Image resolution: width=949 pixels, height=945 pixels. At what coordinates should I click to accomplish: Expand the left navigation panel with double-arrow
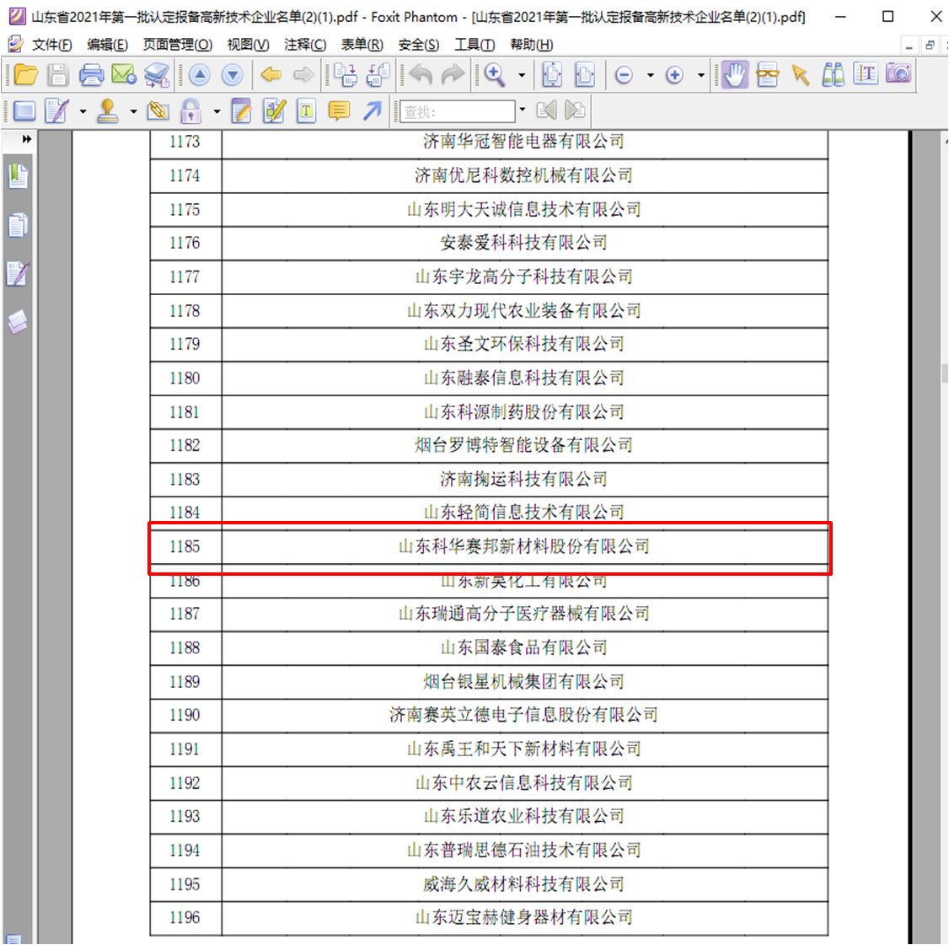coord(26,140)
